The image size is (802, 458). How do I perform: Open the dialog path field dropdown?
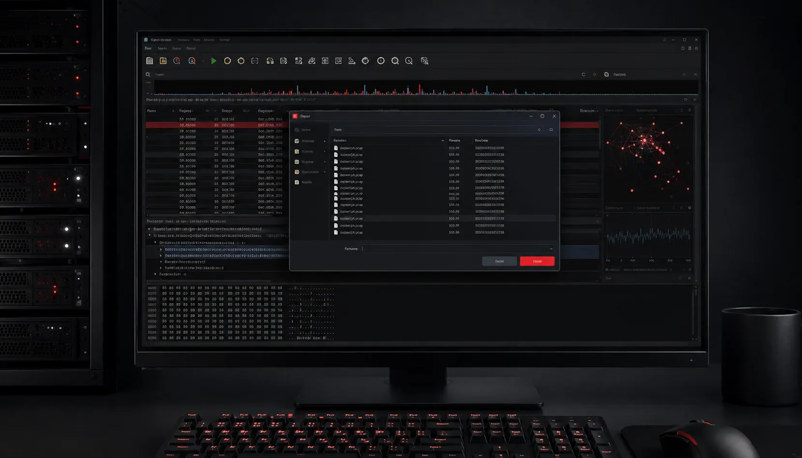tap(539, 130)
